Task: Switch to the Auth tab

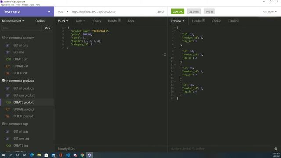Action: click(x=80, y=21)
